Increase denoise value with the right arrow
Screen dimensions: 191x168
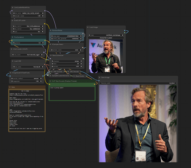[81, 66]
